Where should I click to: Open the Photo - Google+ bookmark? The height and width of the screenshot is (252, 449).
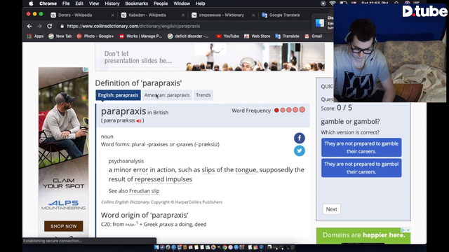[95, 36]
